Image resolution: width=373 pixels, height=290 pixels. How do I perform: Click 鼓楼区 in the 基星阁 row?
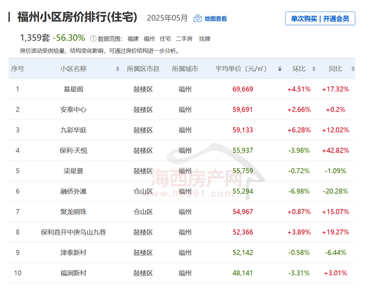143,89
